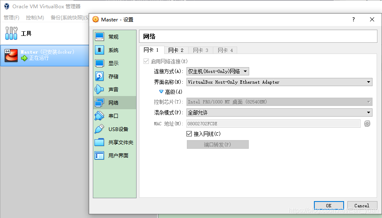Switch to the 网卡 2 tab
The height and width of the screenshot is (218, 382).
(x=176, y=50)
